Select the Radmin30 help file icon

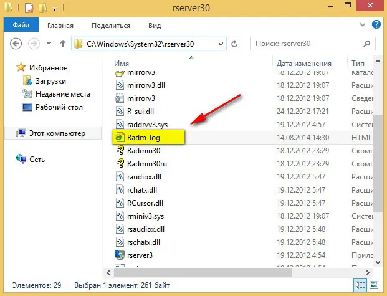click(120, 150)
